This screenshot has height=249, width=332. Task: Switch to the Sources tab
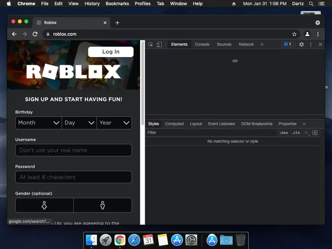click(x=224, y=44)
